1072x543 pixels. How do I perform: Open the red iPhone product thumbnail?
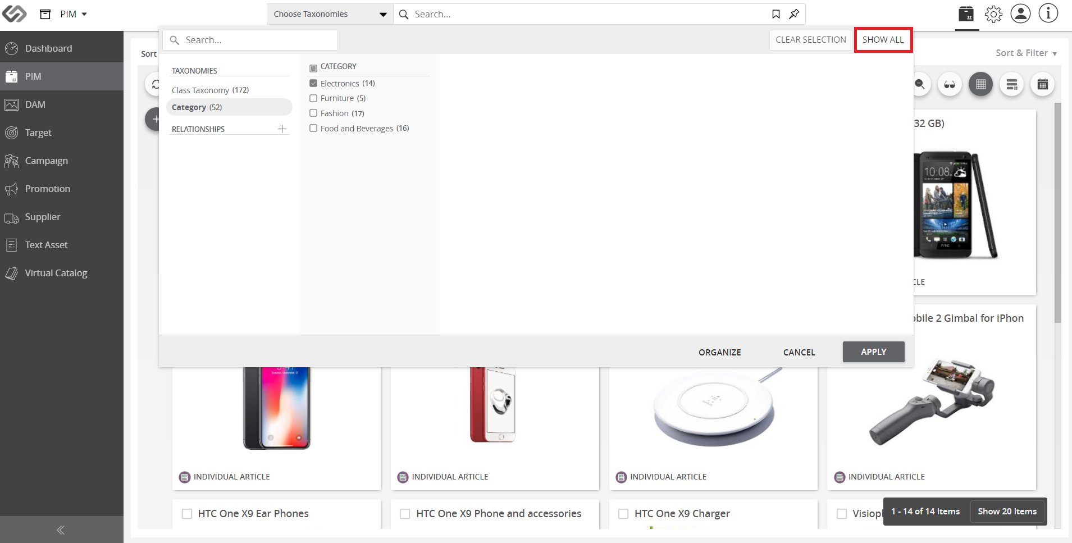coord(493,405)
